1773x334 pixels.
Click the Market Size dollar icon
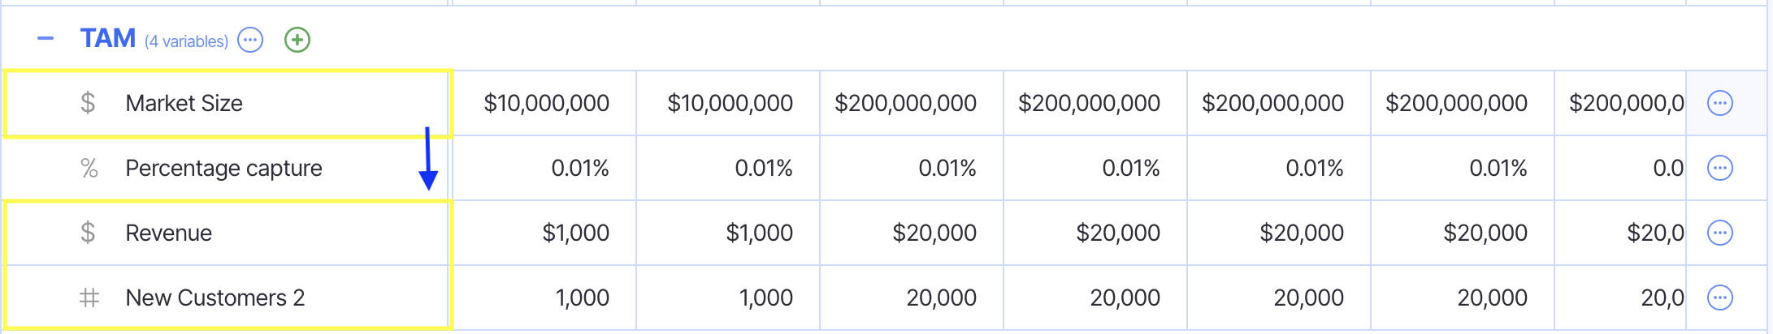(x=88, y=103)
